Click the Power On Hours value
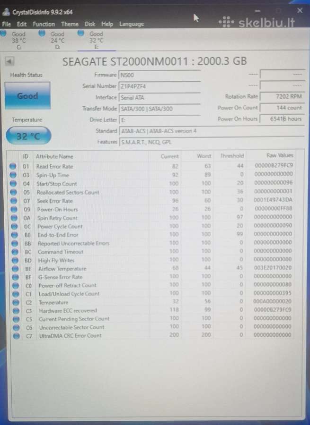This screenshot has height=425, width=310. coord(282,119)
